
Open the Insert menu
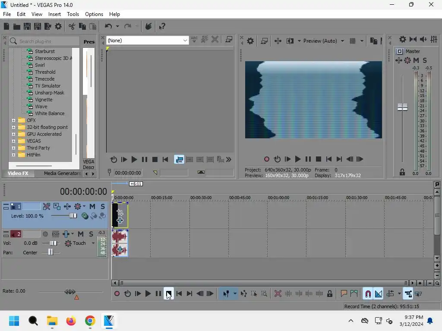click(54, 14)
